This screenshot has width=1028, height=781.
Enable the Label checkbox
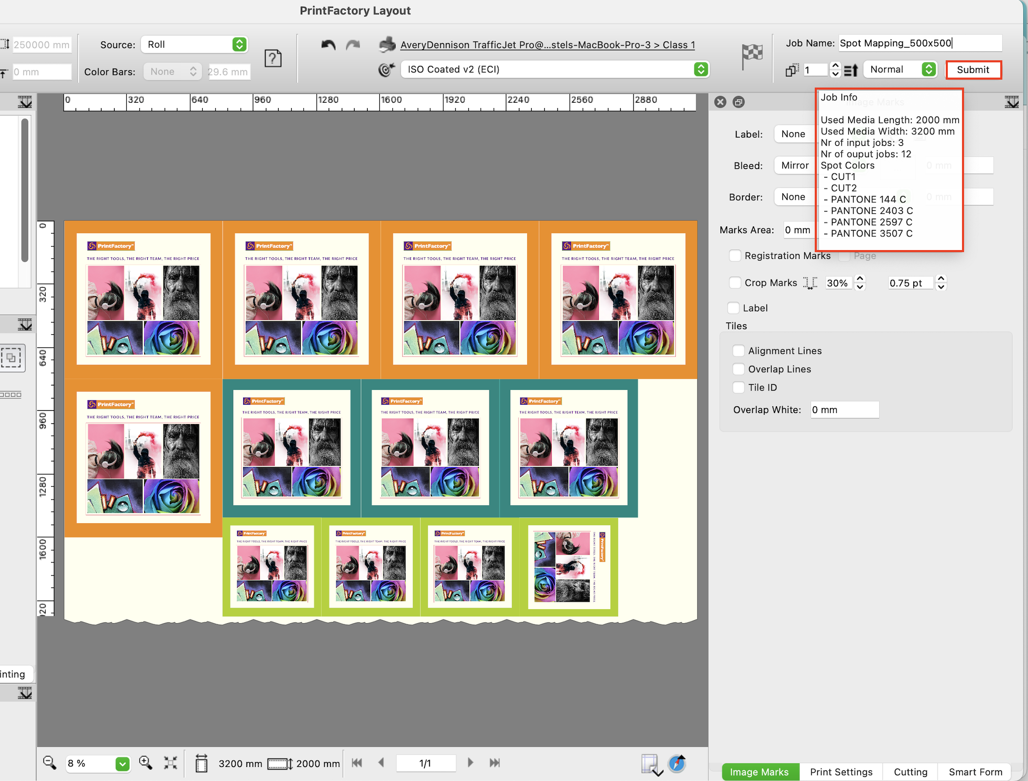coord(734,308)
